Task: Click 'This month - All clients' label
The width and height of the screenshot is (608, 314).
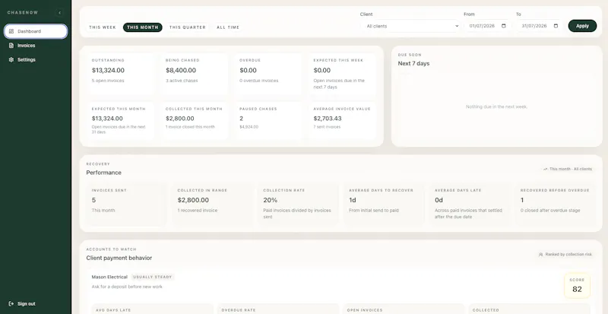Action: click(x=571, y=170)
